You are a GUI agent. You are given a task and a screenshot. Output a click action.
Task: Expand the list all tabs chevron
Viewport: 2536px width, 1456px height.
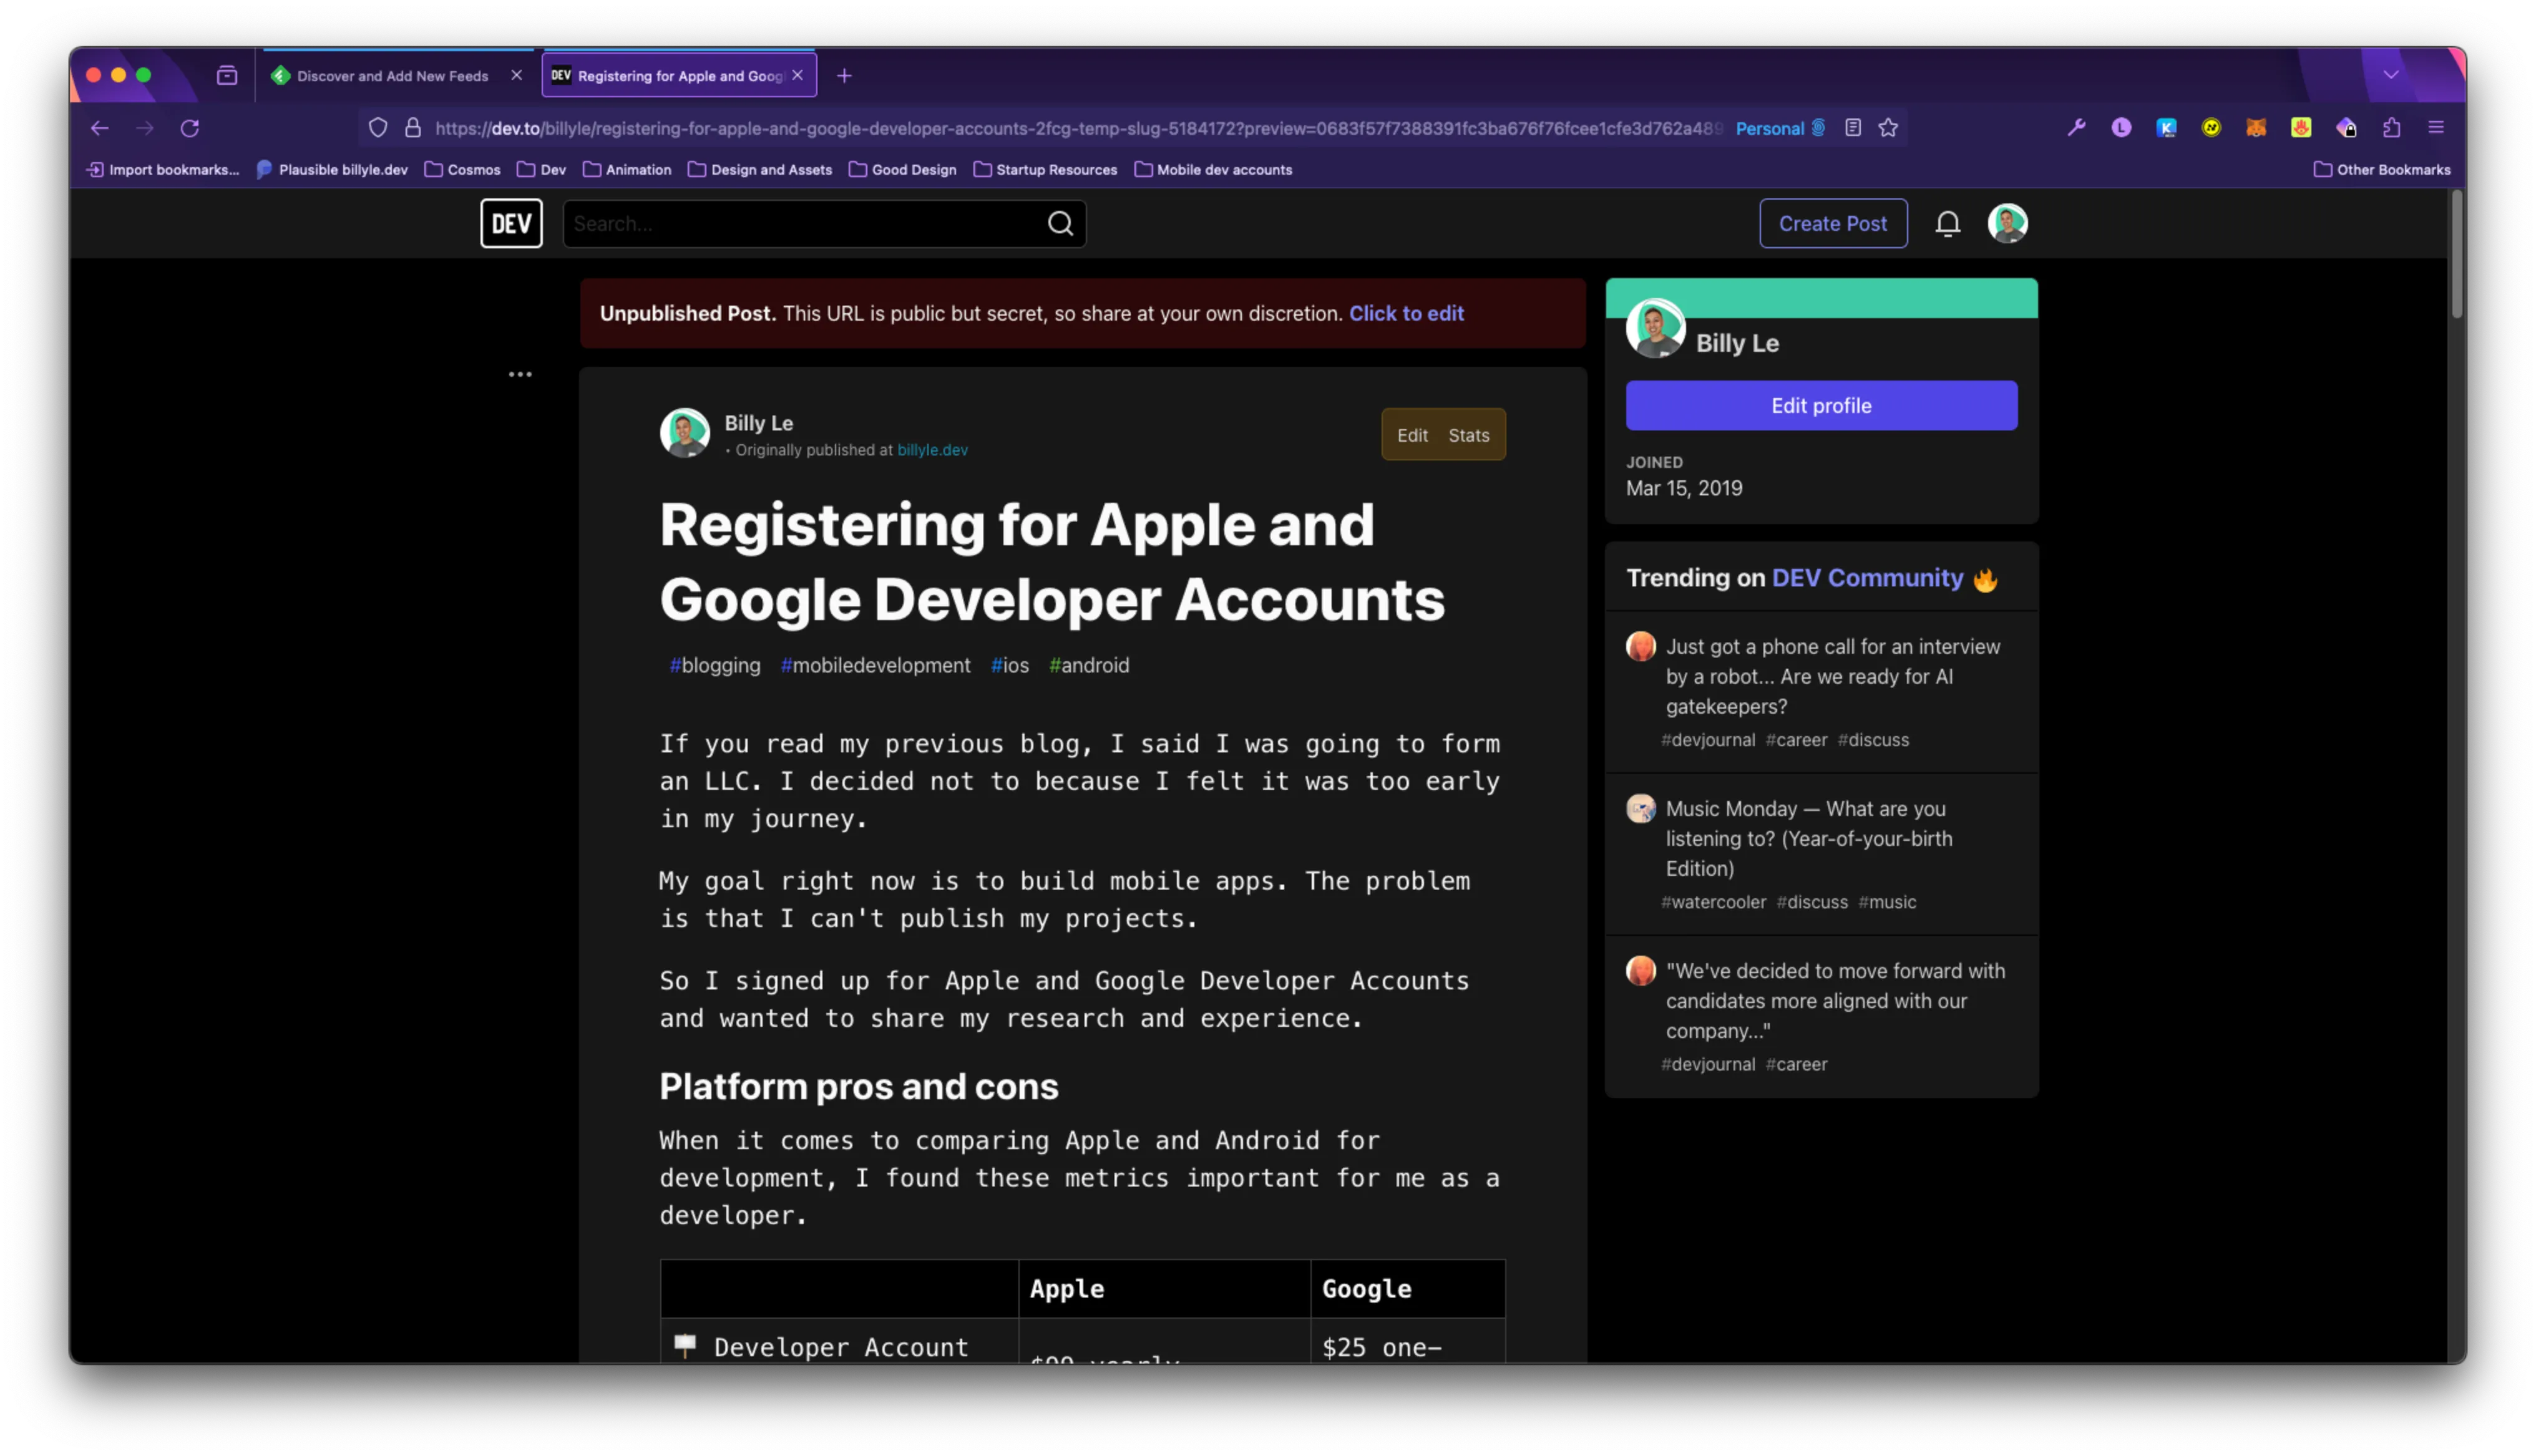tap(2391, 76)
